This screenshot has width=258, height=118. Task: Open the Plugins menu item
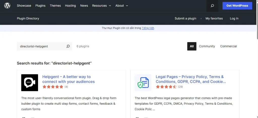[40, 6]
